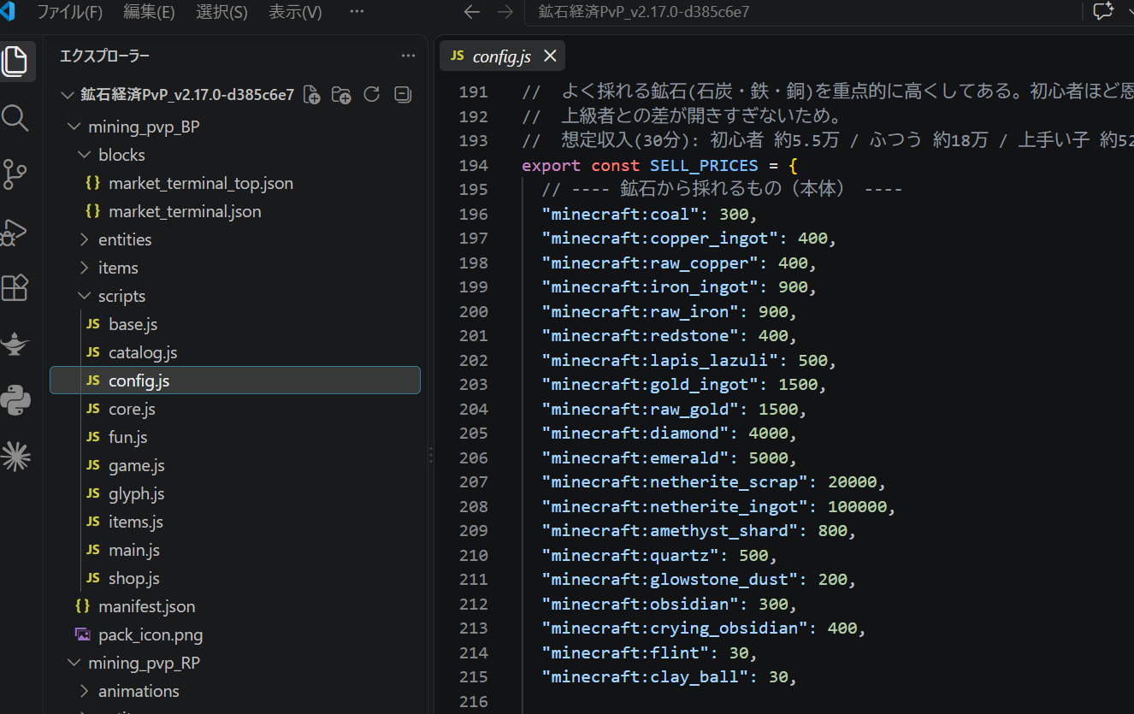1134x714 pixels.
Task: Click the command center search box
Action: 802,12
